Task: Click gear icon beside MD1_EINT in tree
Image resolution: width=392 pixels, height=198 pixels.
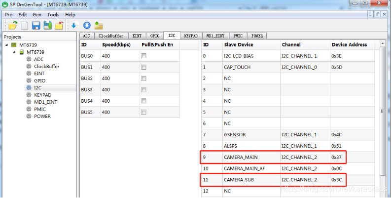Action: coord(29,102)
